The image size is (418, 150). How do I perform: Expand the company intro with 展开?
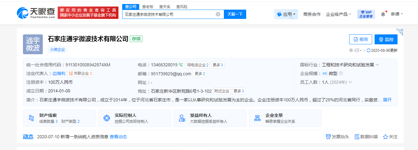pos(387,100)
